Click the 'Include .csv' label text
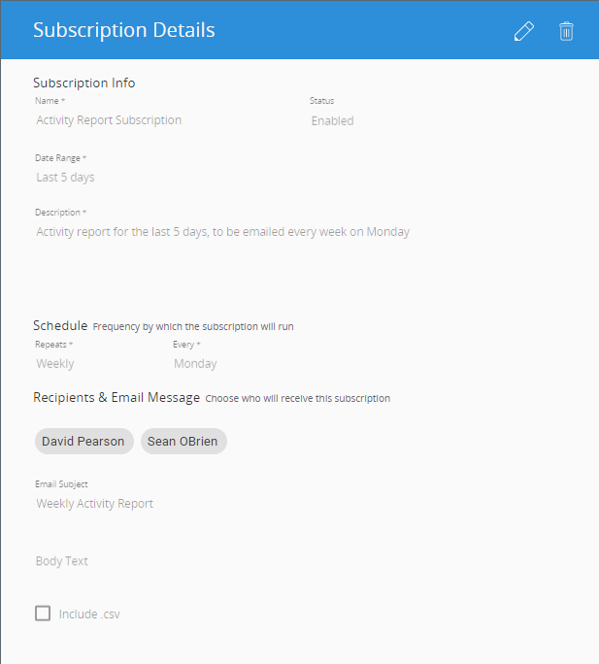Image resolution: width=599 pixels, height=664 pixels. (x=89, y=614)
